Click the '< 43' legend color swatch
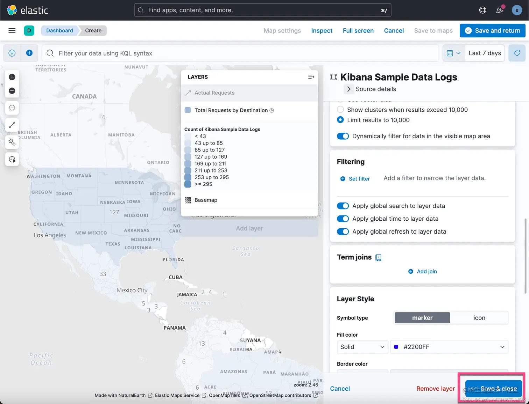 point(188,136)
